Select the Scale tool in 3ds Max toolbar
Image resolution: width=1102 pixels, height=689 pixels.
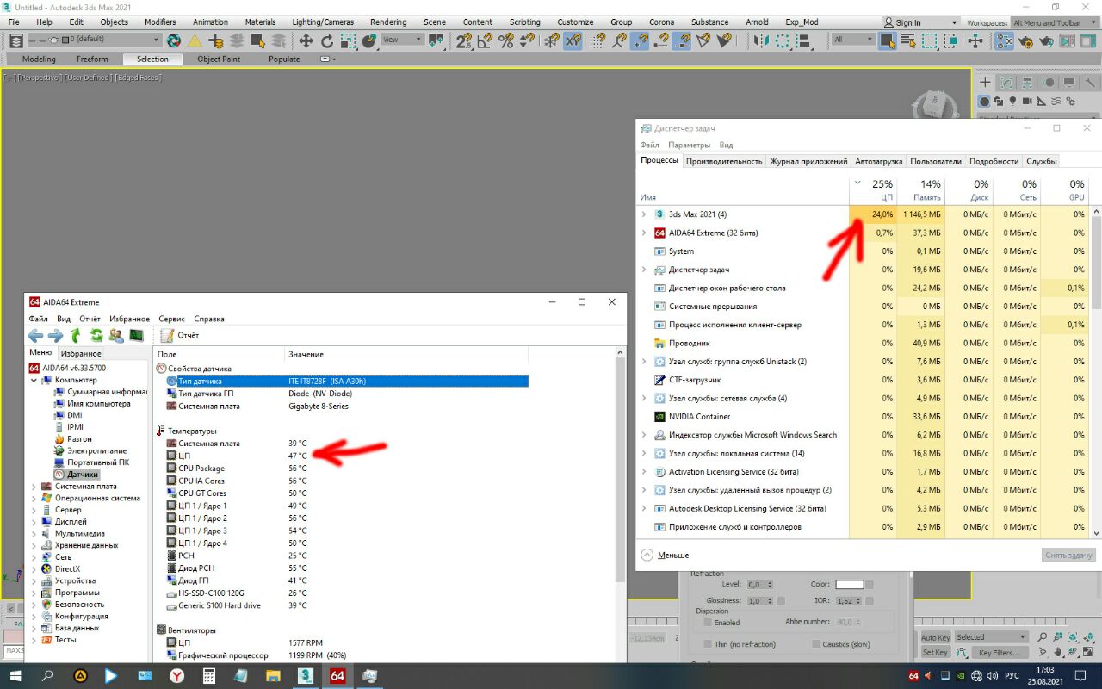[x=349, y=40]
